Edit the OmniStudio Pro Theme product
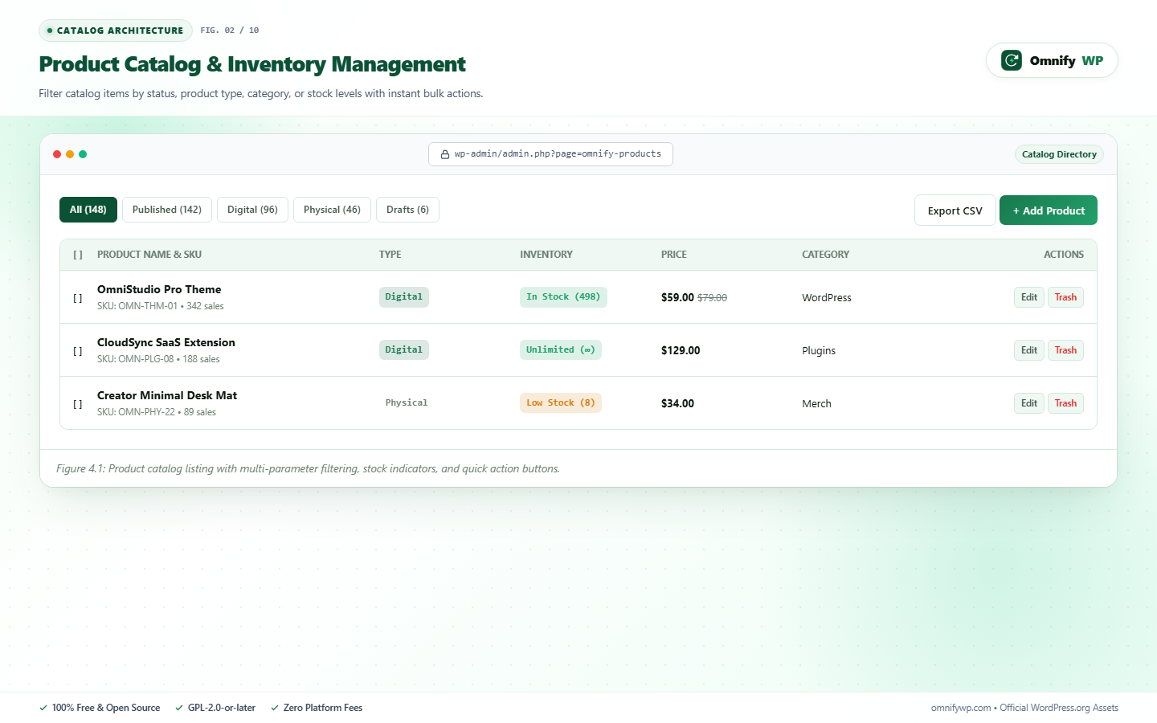 coord(1029,297)
